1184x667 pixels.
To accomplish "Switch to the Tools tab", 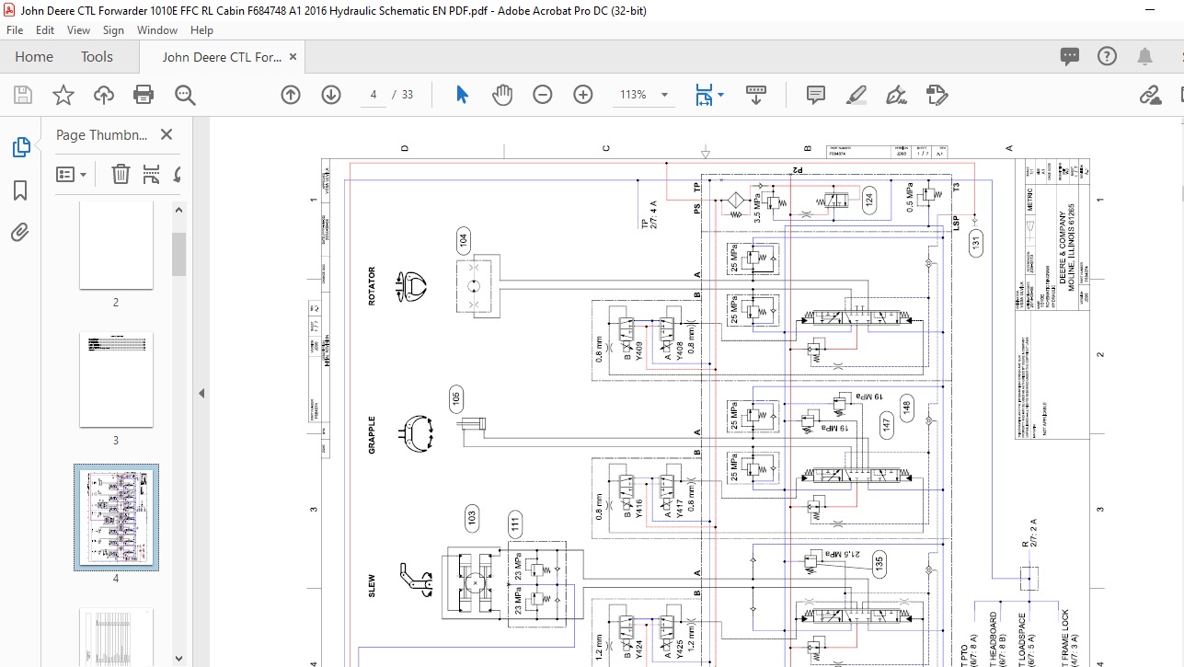I will [x=97, y=57].
